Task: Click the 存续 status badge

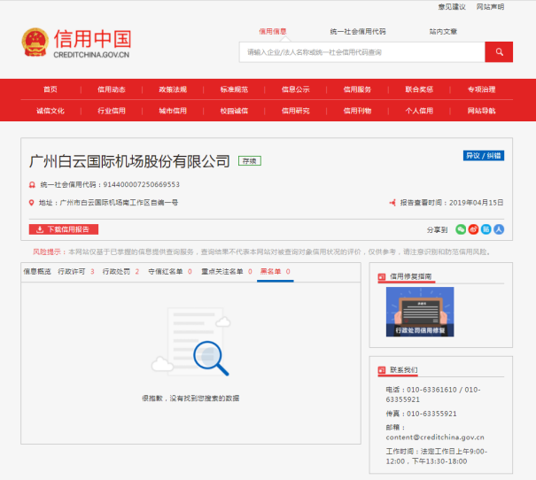Action: pyautogui.click(x=250, y=161)
